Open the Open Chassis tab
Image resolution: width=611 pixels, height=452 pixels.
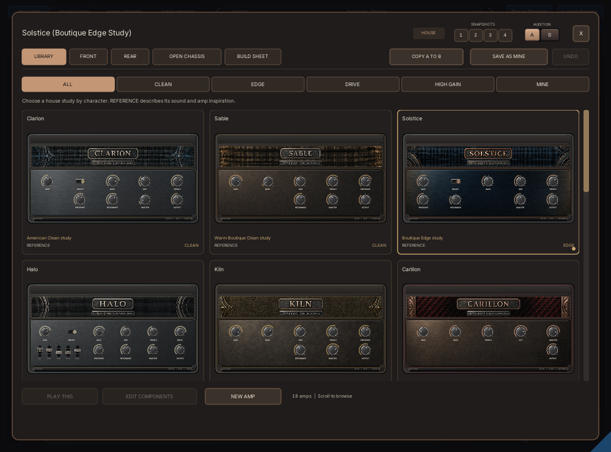point(186,56)
